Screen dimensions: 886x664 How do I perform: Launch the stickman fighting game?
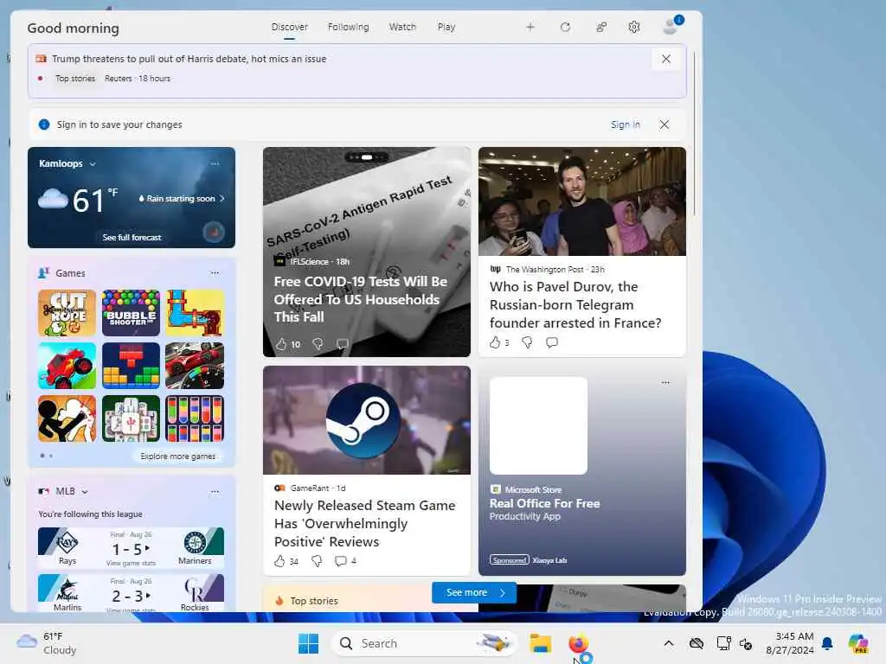tap(67, 419)
